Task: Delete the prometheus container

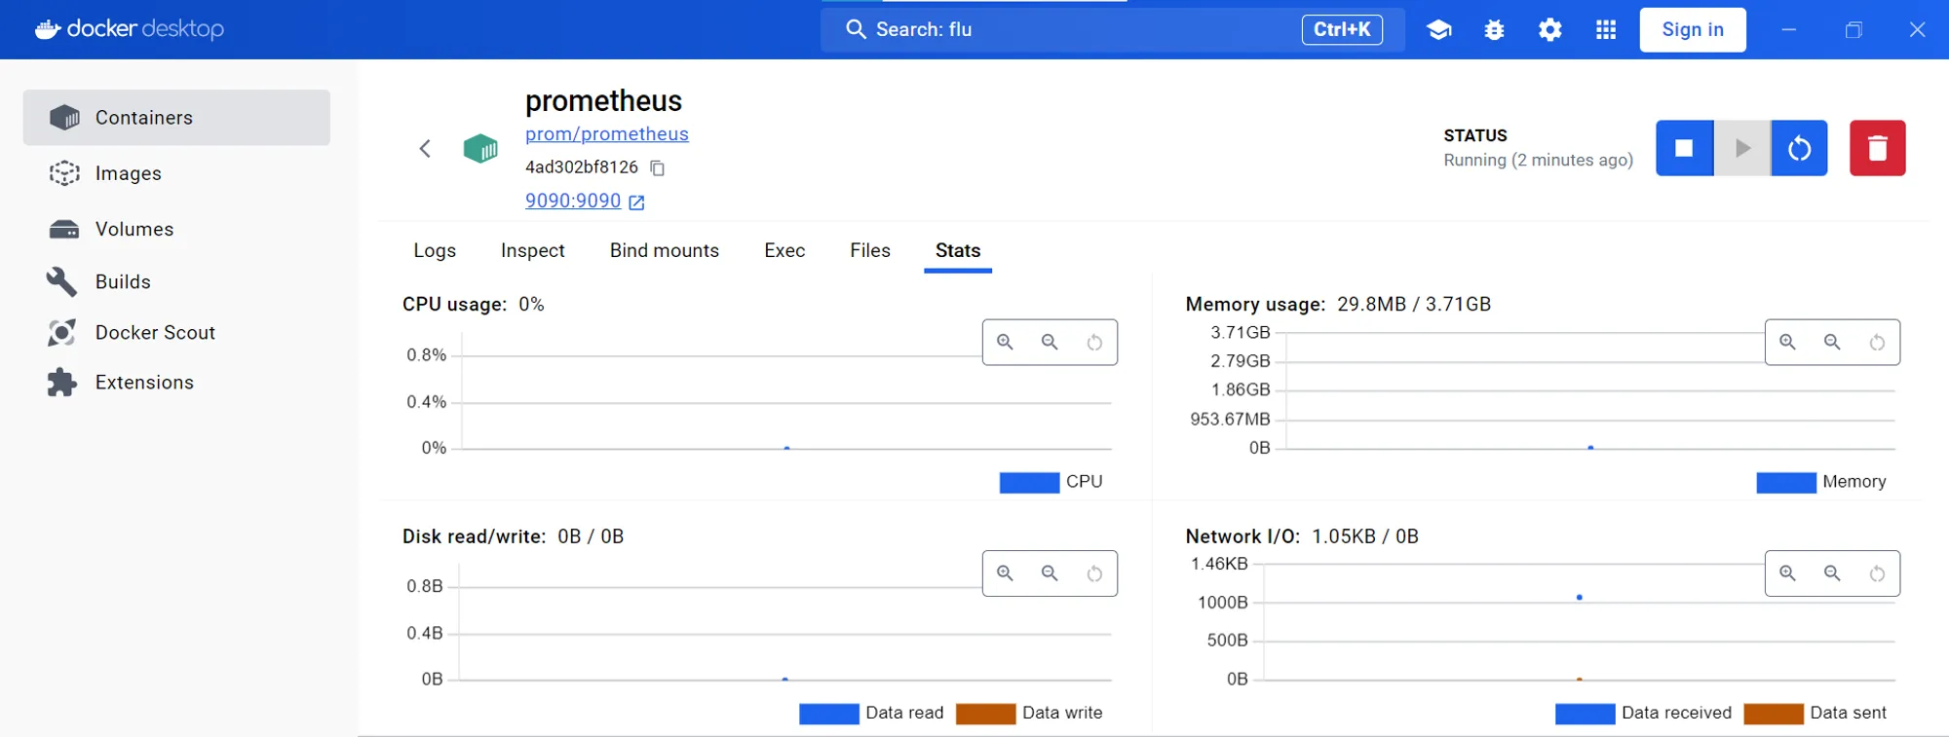Action: (x=1878, y=148)
